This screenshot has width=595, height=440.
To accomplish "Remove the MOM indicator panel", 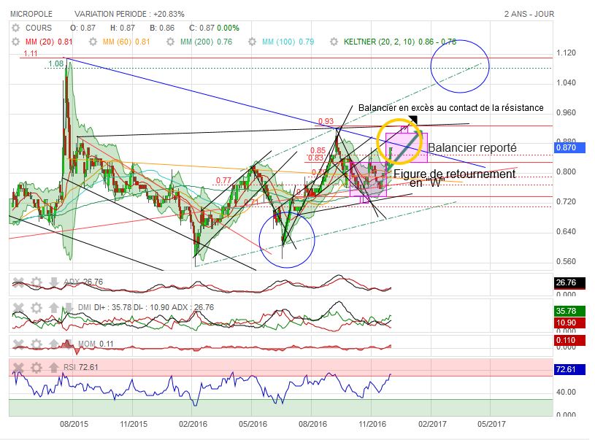I will [x=18, y=344].
